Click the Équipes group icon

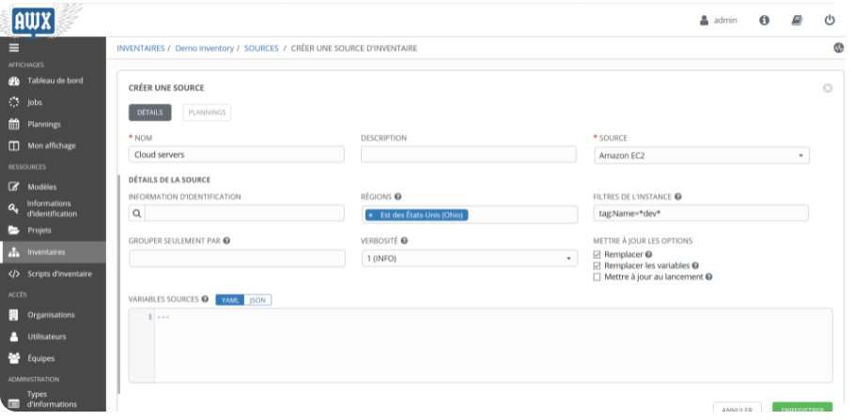(14, 358)
